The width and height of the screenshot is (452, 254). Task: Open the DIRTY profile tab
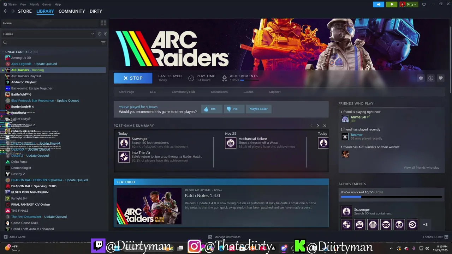(96, 11)
